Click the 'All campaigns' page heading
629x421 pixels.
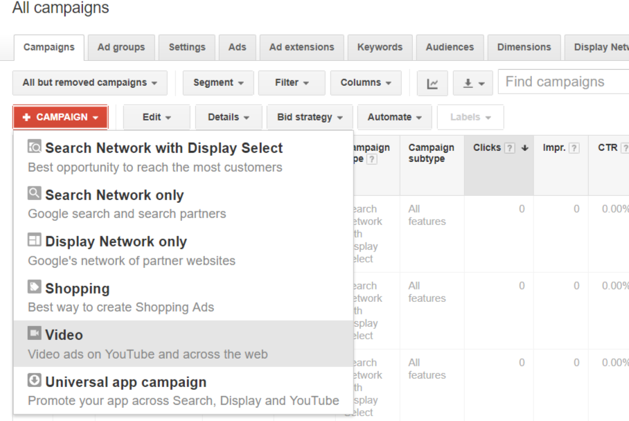pyautogui.click(x=60, y=8)
